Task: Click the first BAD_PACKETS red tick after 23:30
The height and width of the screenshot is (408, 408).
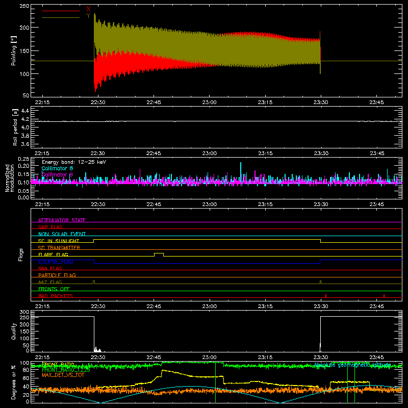Action: tap(326, 296)
